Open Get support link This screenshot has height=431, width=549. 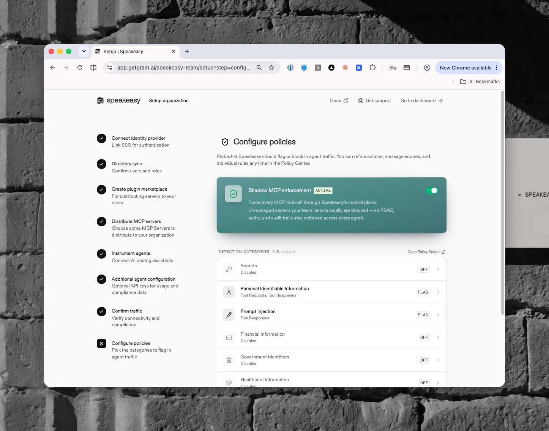click(x=374, y=101)
